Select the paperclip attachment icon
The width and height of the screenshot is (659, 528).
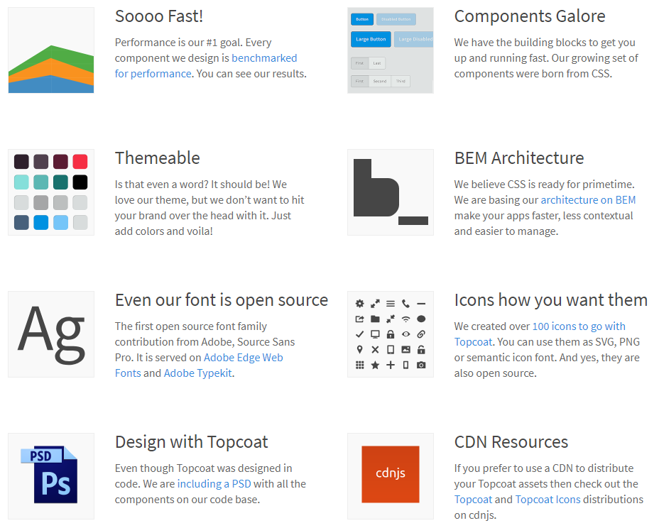[421, 334]
